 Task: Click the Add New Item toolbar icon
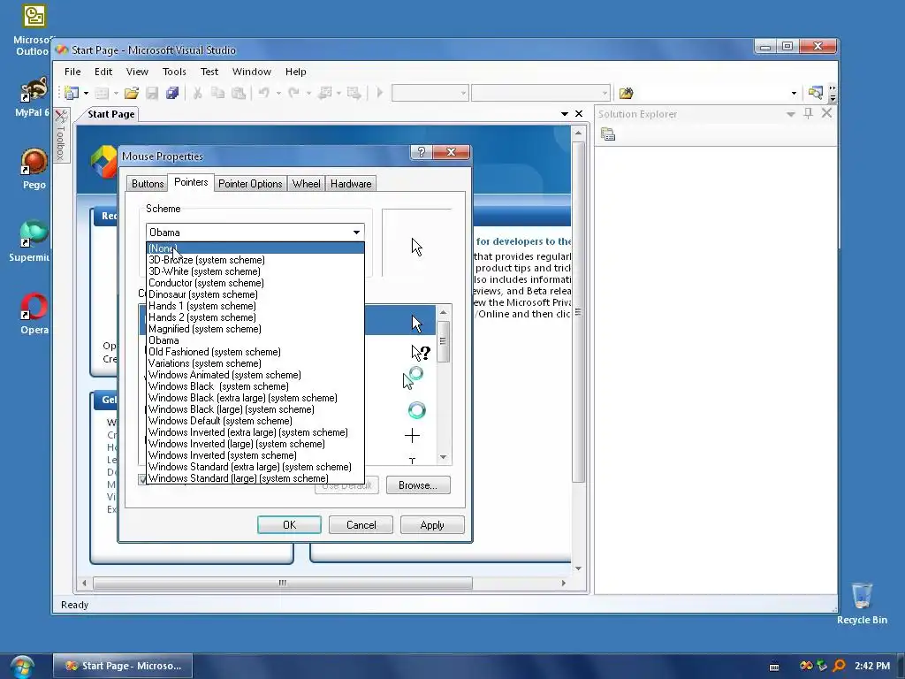(102, 93)
